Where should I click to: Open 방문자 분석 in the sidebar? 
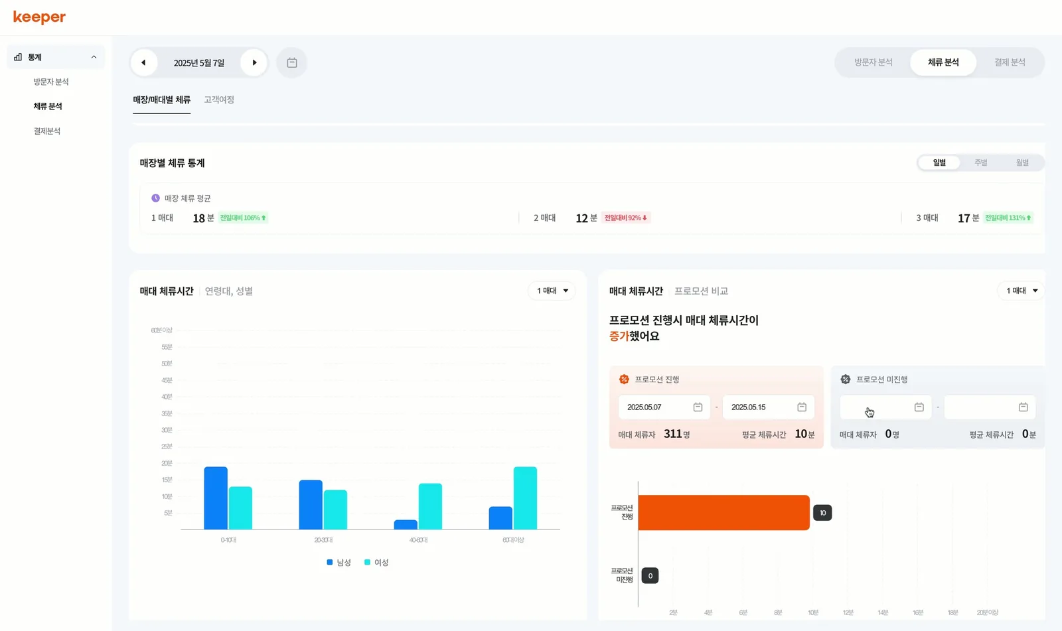point(51,82)
